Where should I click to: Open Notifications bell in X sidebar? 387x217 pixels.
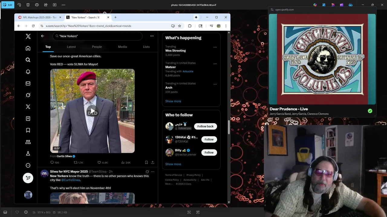click(28, 72)
